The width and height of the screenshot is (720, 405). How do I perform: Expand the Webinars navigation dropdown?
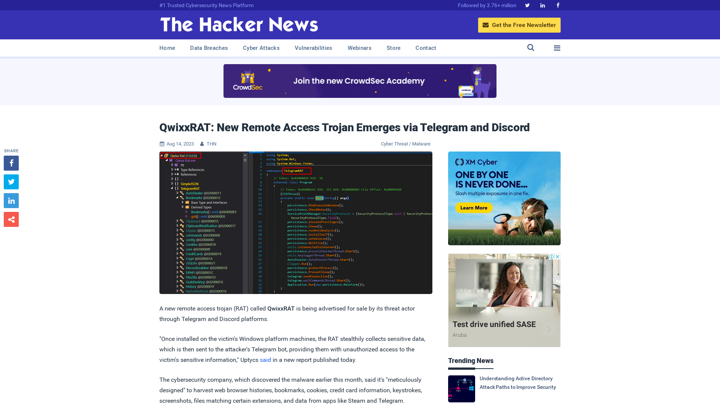click(360, 48)
